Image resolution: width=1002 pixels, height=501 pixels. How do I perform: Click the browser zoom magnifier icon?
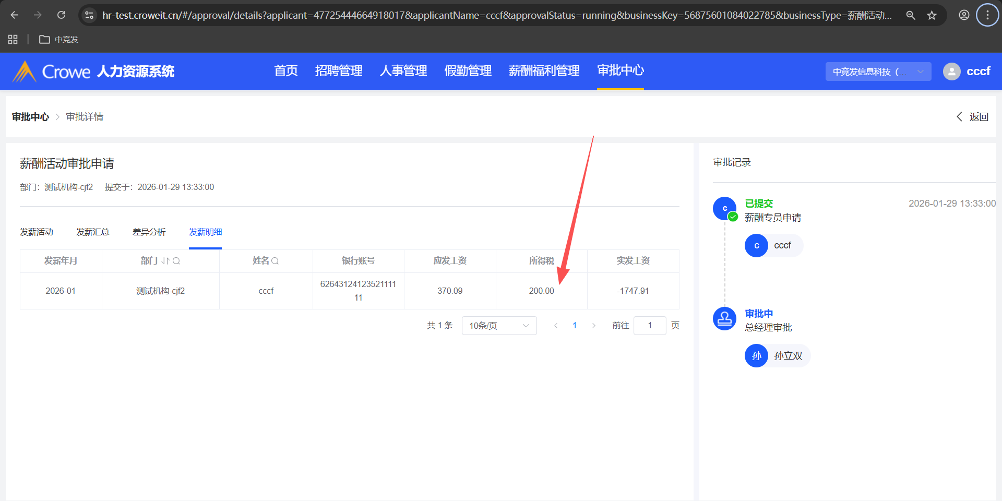[x=911, y=15]
